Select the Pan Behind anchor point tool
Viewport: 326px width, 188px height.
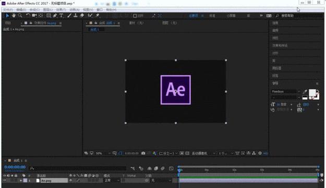[41, 16]
